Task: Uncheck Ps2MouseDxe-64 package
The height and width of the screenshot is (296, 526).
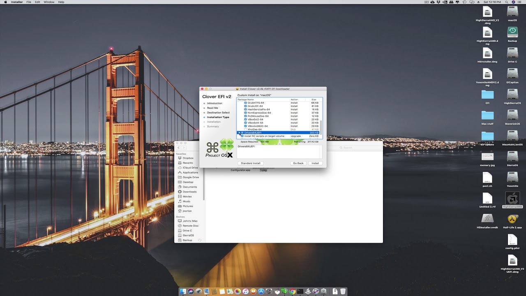Action: tap(246, 116)
